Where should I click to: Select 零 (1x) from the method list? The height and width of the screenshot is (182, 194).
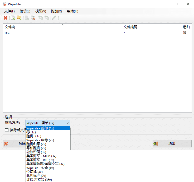(31, 132)
